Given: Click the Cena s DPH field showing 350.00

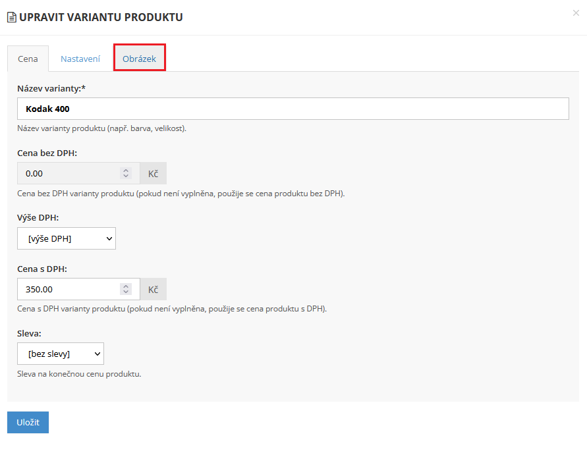Looking at the screenshot, I should coord(69,289).
